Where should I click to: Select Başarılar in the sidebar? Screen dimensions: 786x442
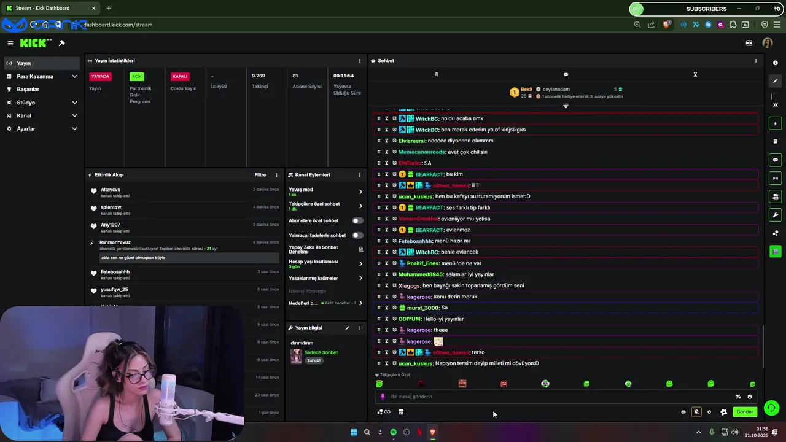(x=42, y=89)
